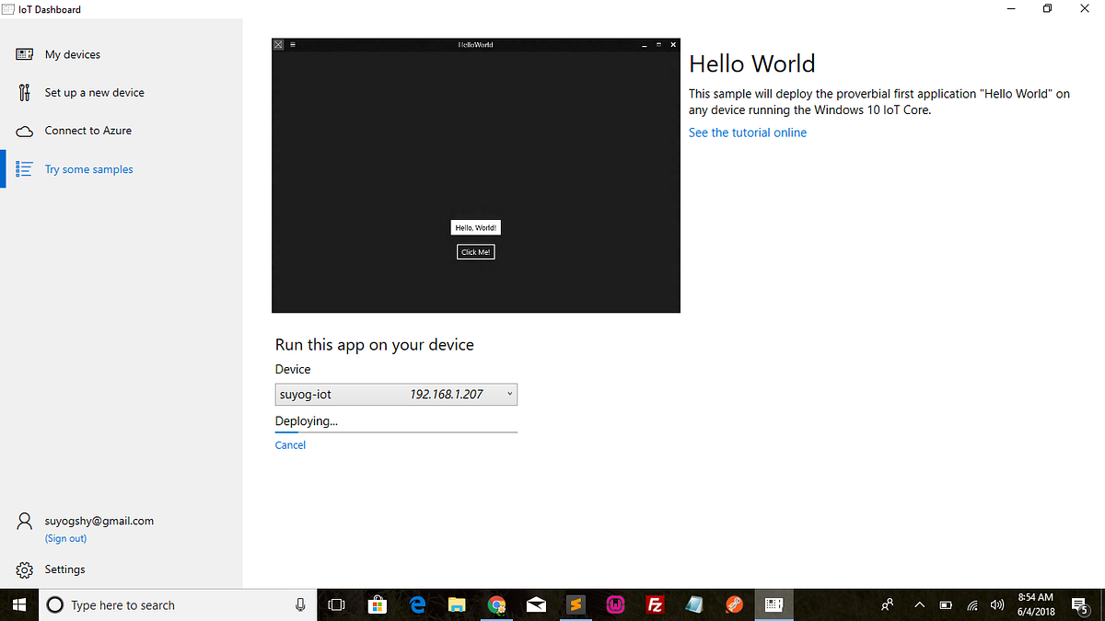The image size is (1105, 621).
Task: Click the deployment progress bar
Action: (396, 431)
